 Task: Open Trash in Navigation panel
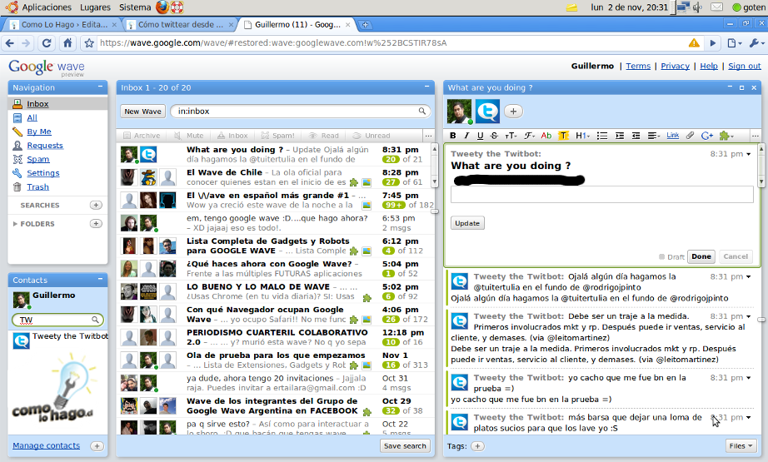[x=37, y=187]
